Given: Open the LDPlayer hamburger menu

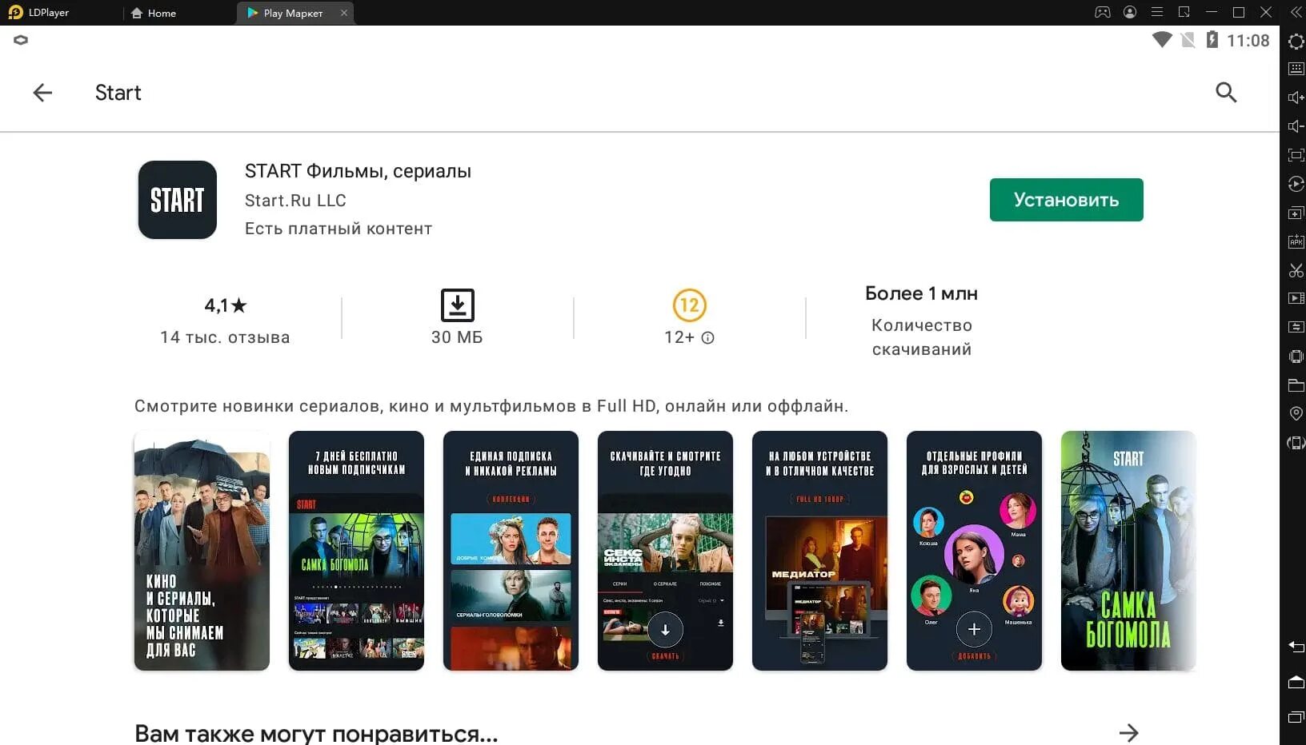Looking at the screenshot, I should click(x=1157, y=12).
